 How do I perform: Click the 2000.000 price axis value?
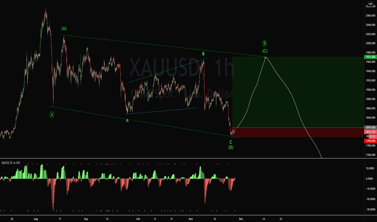click(x=371, y=44)
